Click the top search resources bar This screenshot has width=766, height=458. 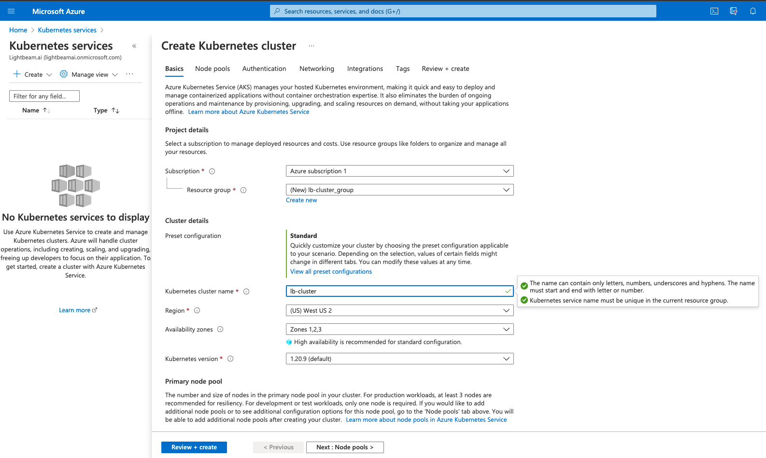463,11
